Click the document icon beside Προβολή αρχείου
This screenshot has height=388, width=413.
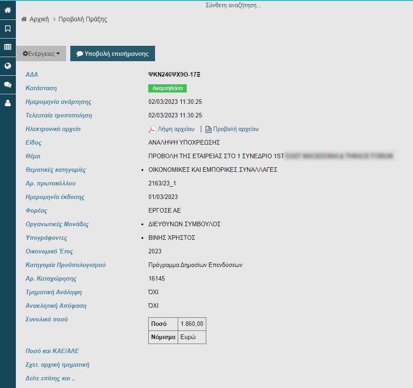(x=209, y=129)
